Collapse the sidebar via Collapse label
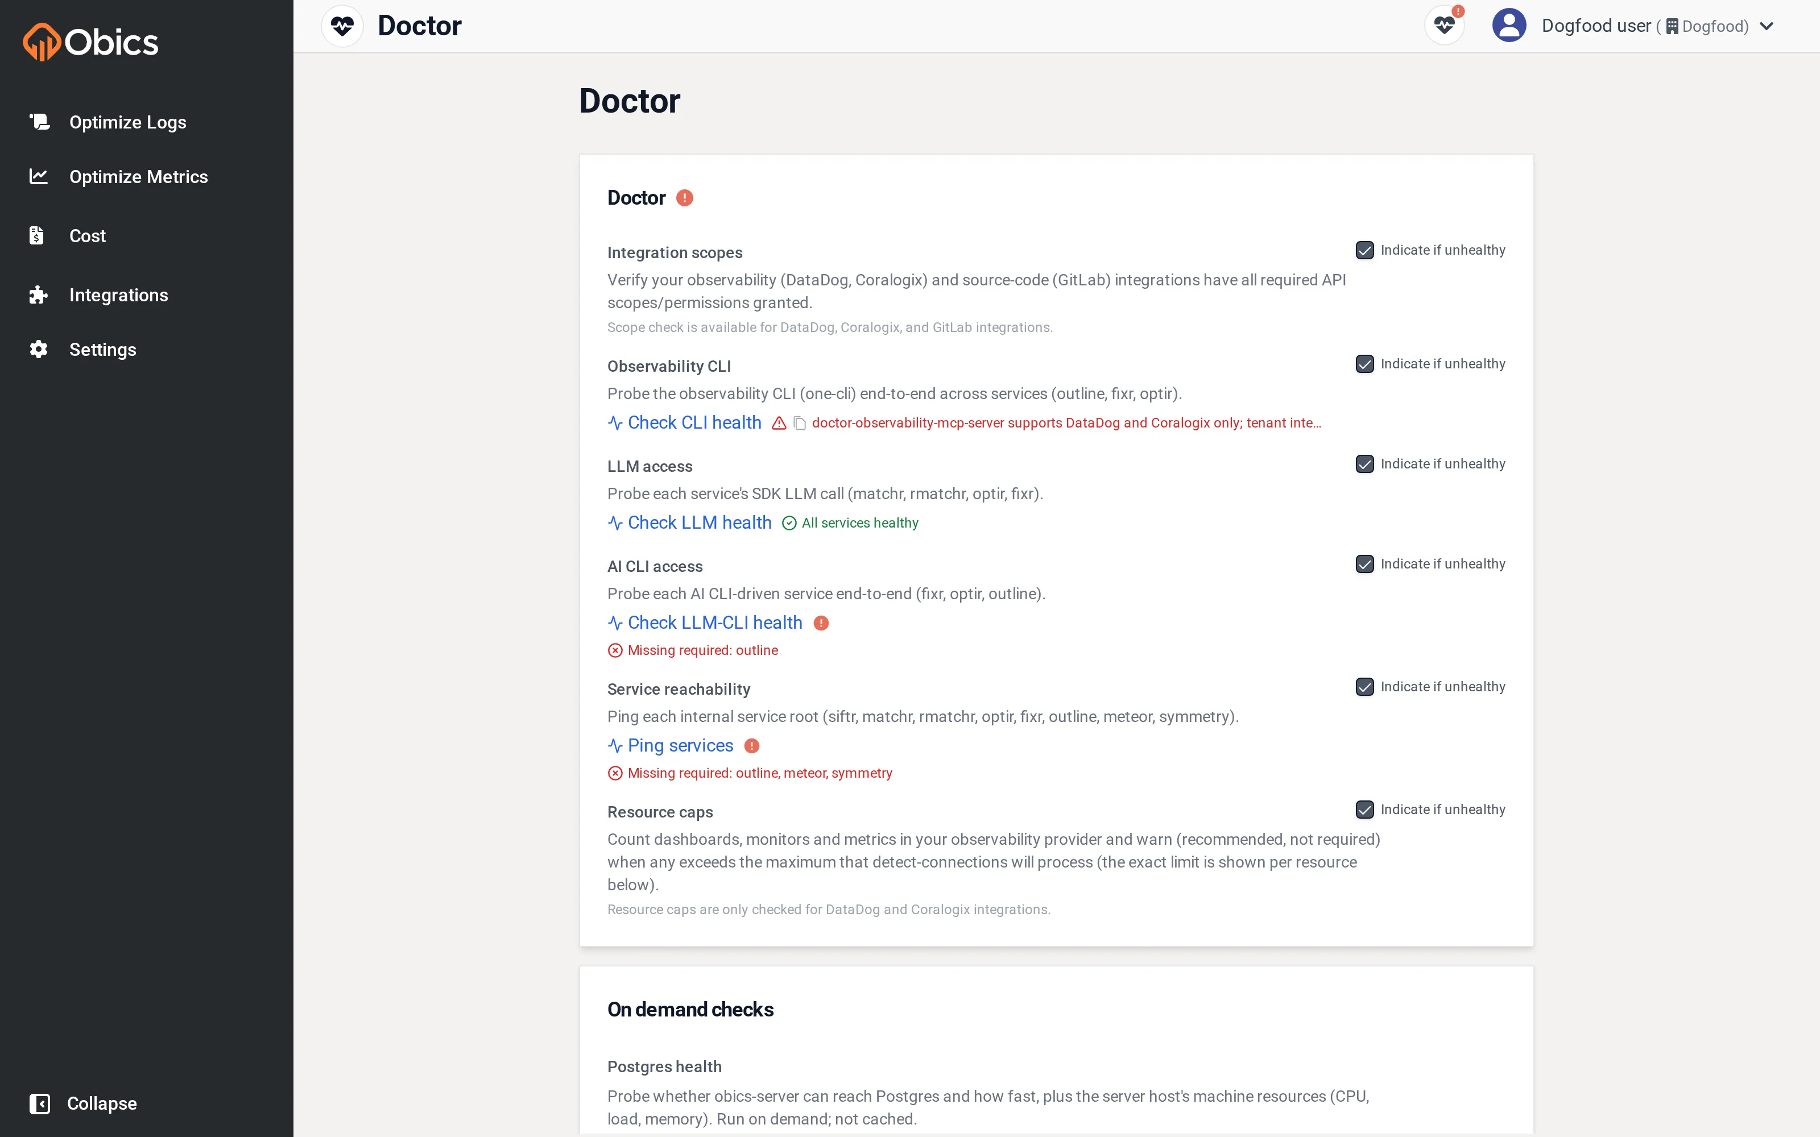The width and height of the screenshot is (1820, 1137). point(102,1103)
